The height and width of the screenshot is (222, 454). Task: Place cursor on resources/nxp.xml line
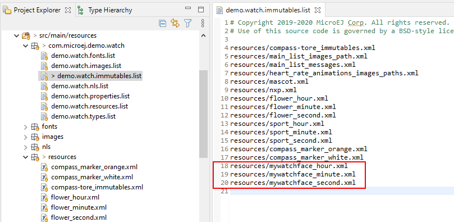[x=263, y=90]
